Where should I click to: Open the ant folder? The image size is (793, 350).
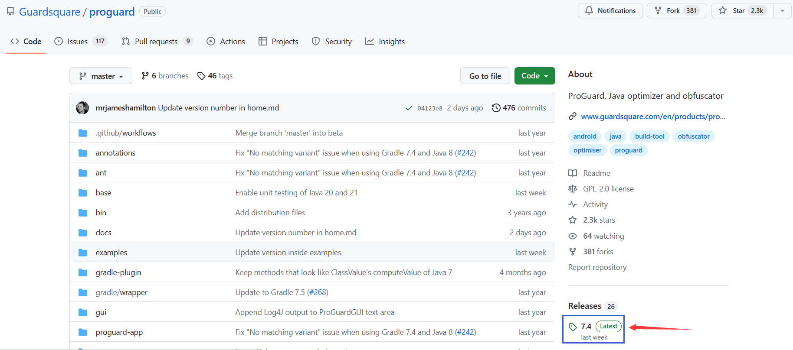click(101, 173)
